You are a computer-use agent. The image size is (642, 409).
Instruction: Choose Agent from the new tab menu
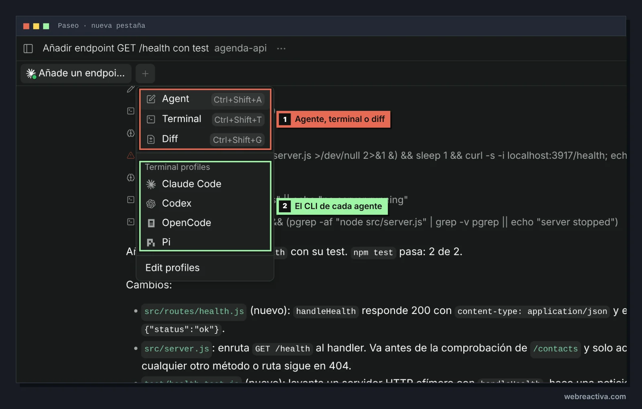[x=205, y=99]
